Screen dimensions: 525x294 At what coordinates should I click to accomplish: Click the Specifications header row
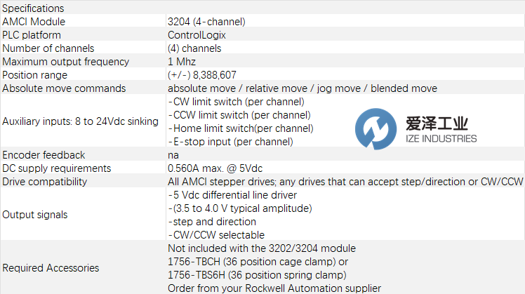33,8
